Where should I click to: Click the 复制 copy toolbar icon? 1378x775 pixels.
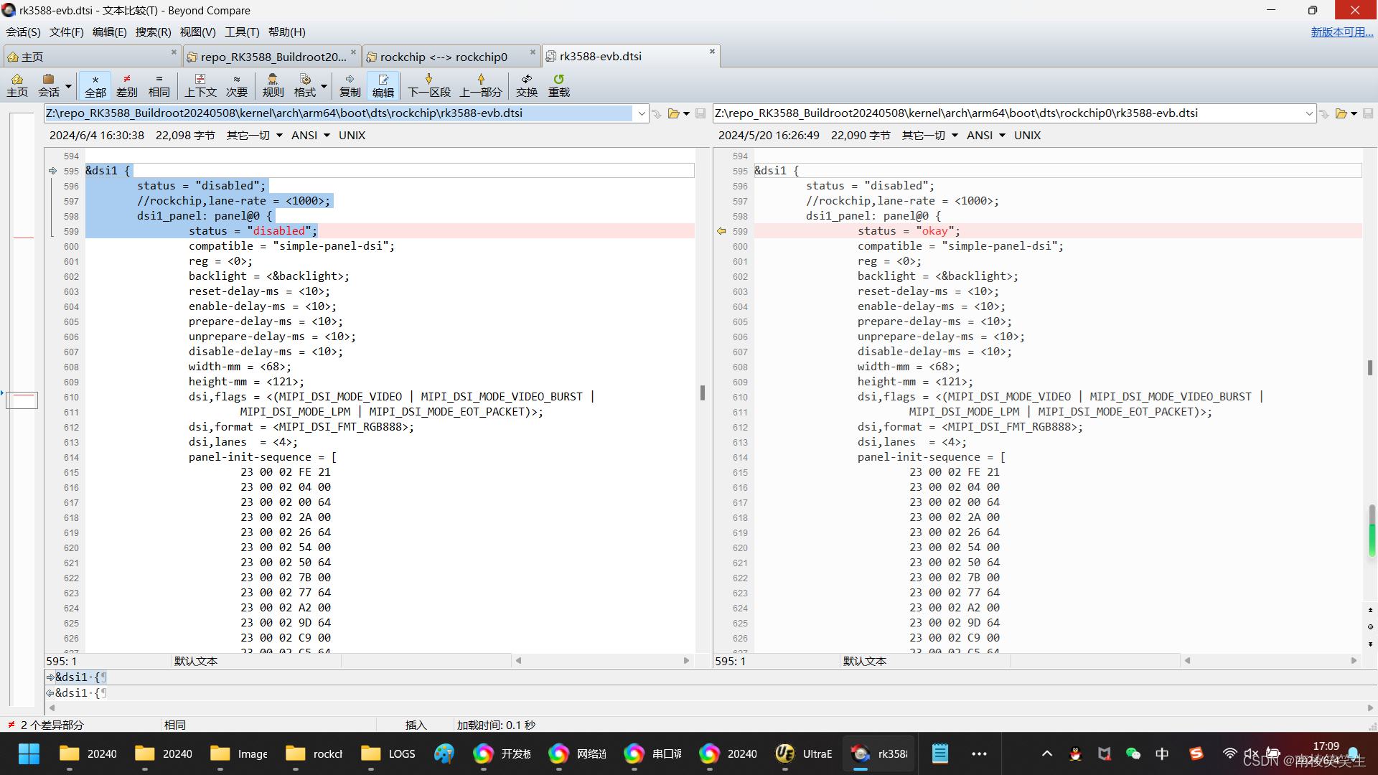350,85
